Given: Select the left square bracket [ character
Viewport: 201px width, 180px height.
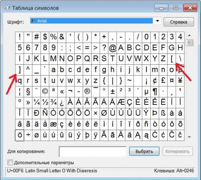Looking at the screenshot, I should (172, 59).
